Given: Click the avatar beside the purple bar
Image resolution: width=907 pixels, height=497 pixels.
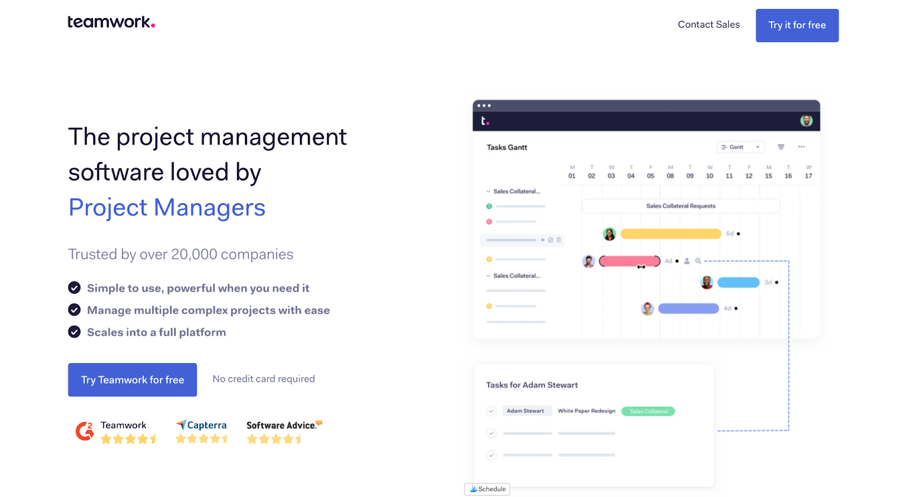Looking at the screenshot, I should (x=647, y=309).
